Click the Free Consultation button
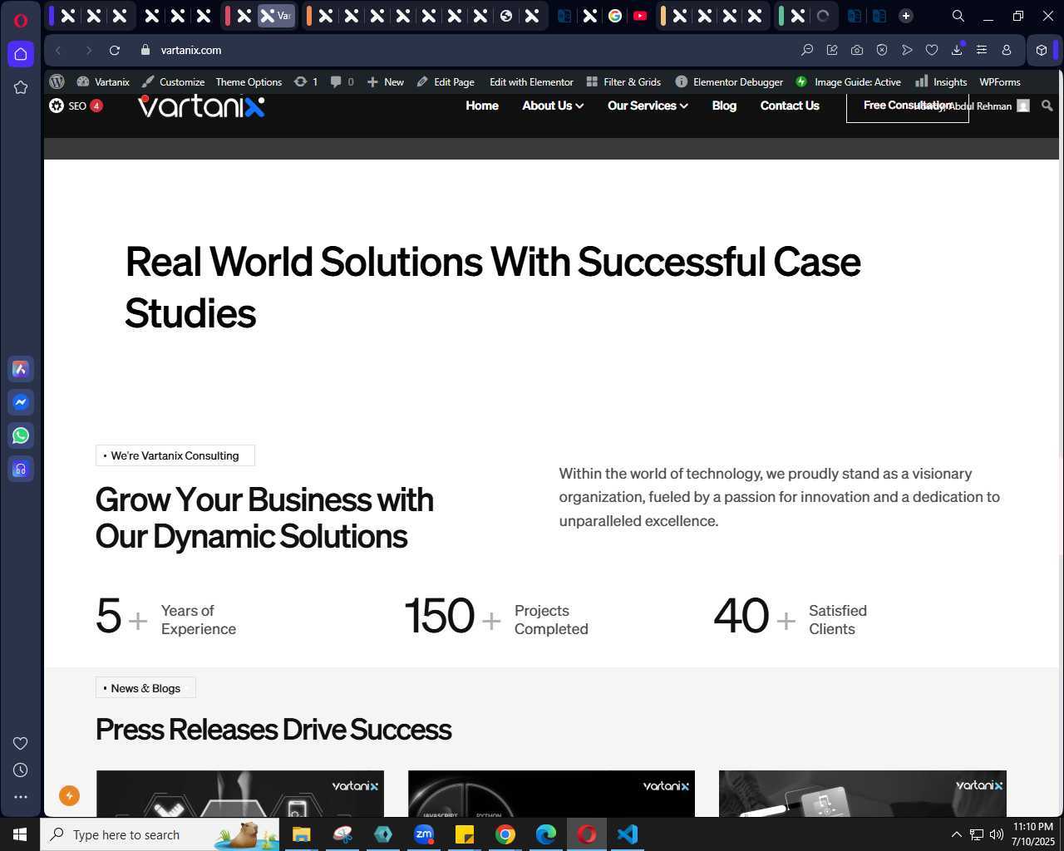This screenshot has height=851, width=1064. pos(908,106)
